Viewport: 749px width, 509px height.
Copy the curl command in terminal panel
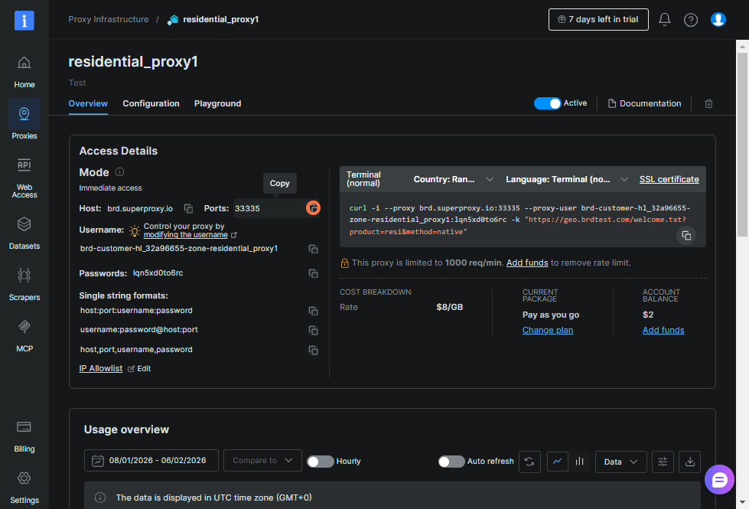click(686, 236)
